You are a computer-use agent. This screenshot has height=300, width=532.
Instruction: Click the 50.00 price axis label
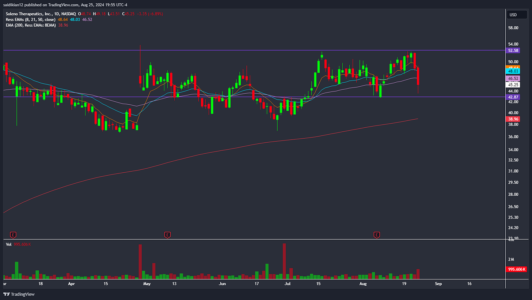tap(513, 61)
